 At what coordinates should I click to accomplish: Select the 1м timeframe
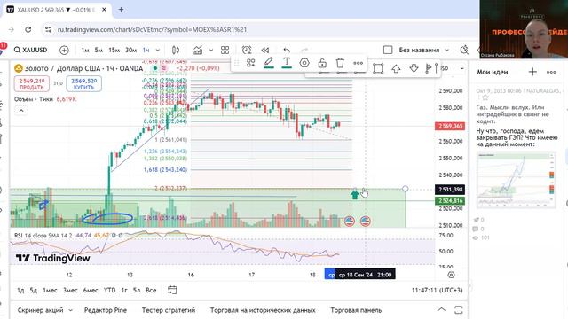coord(85,50)
